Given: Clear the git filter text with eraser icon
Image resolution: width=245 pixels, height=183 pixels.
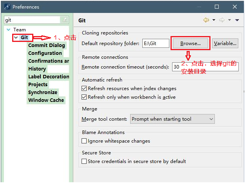Looking at the screenshot, I should click(64, 20).
